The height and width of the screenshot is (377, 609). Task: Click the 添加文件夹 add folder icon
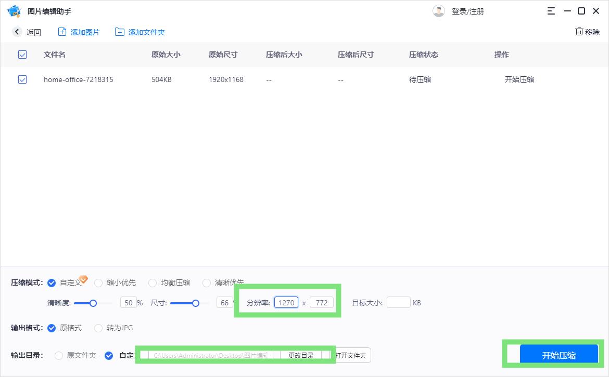click(120, 32)
